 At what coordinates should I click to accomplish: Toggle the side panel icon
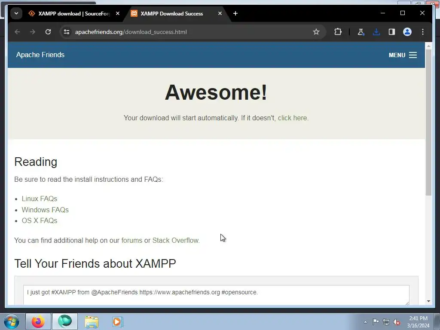(392, 32)
